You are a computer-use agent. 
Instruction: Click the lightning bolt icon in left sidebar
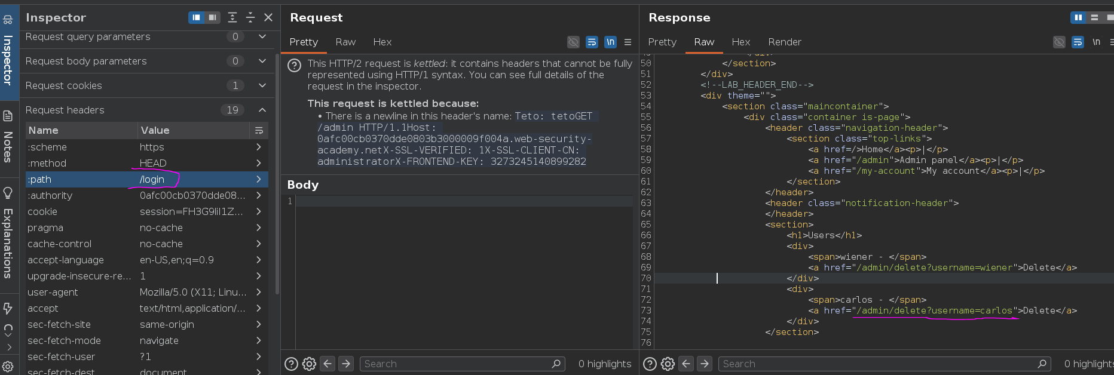click(8, 308)
